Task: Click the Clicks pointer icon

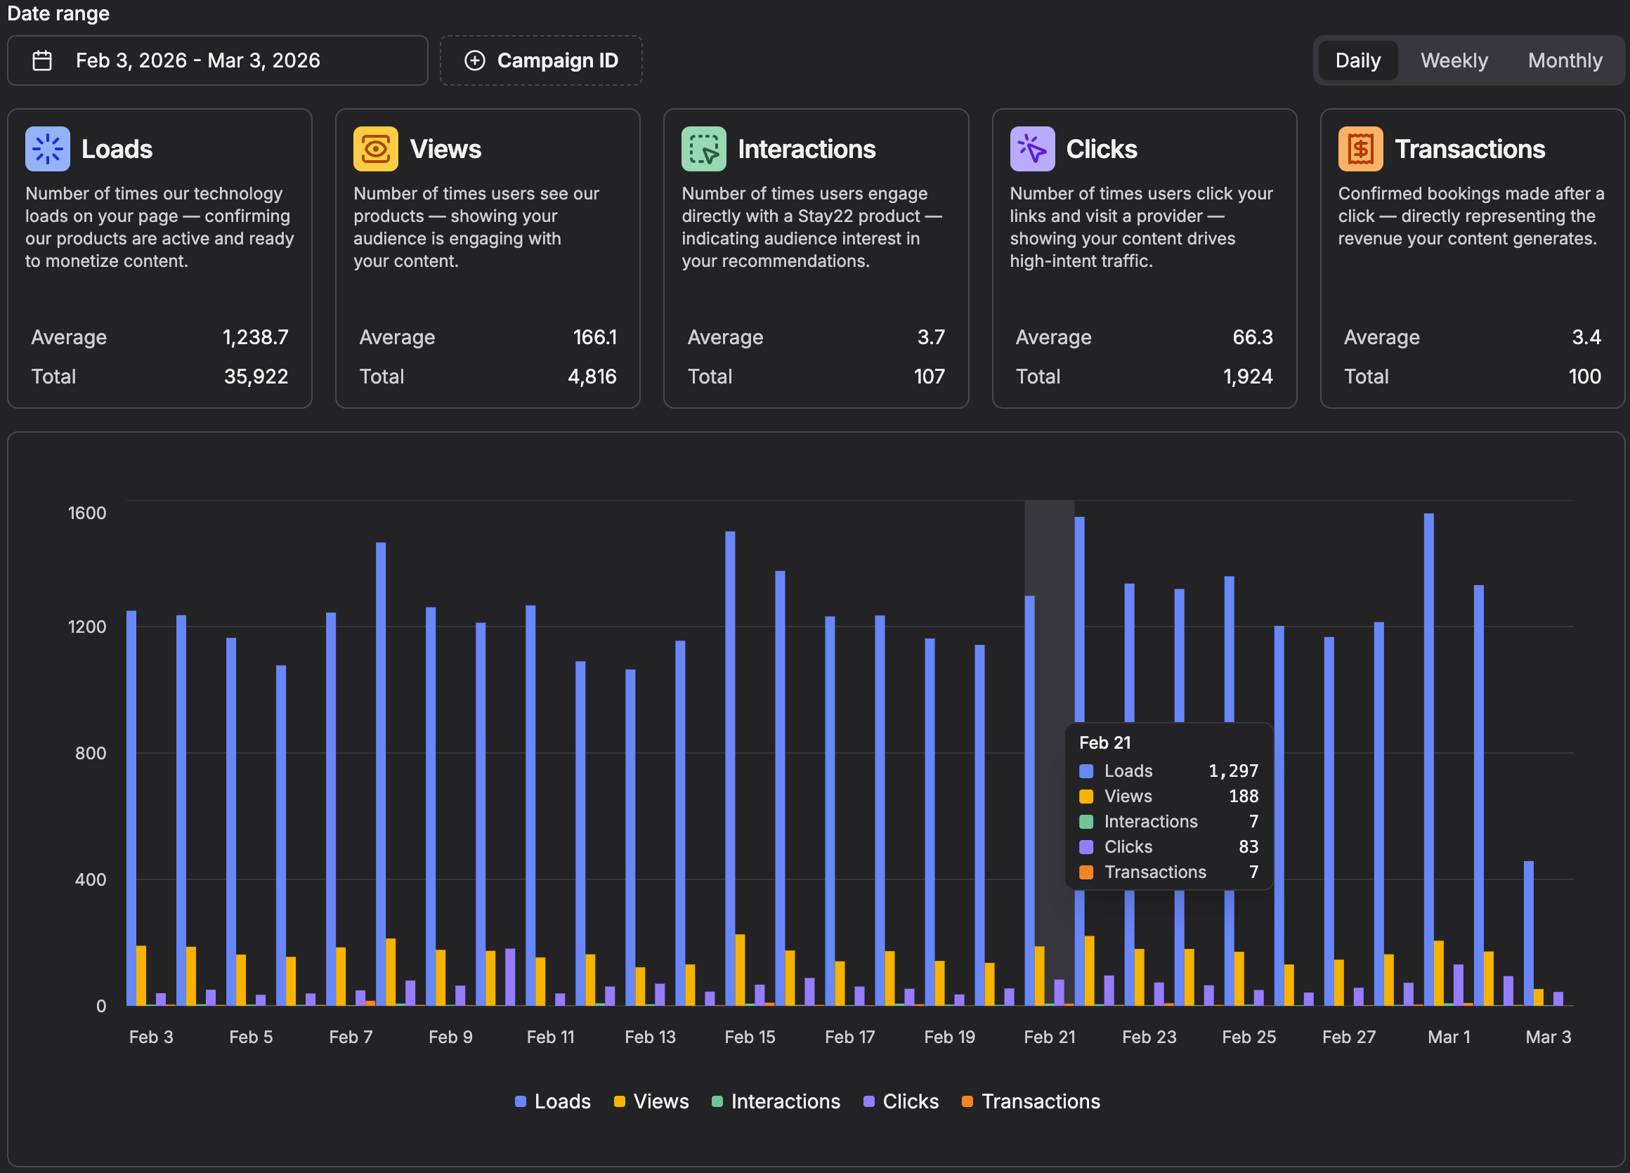Action: tap(1031, 149)
